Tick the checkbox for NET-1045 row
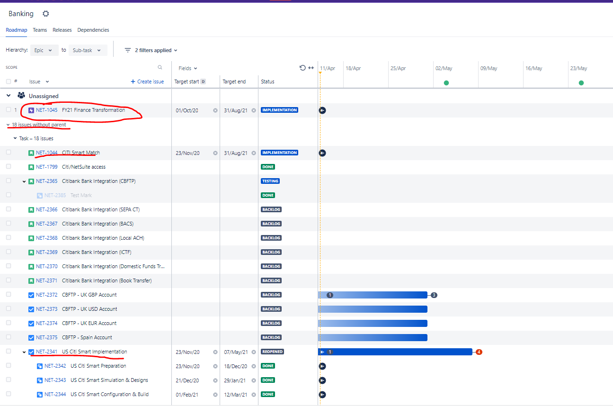This screenshot has width=613, height=407. click(x=9, y=110)
